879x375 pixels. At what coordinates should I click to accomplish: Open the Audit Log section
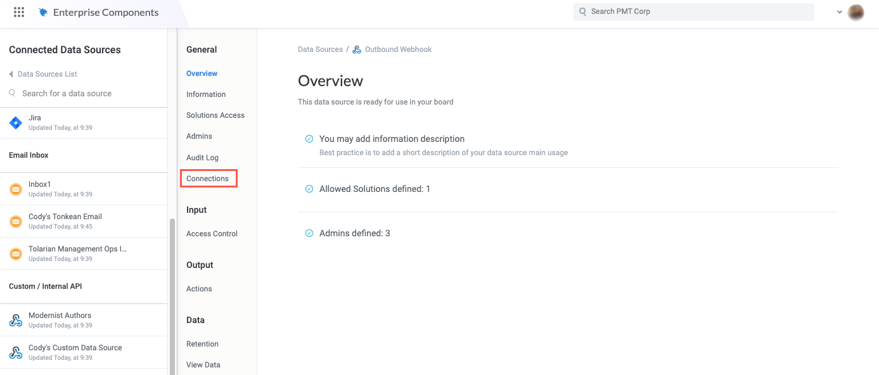(202, 157)
